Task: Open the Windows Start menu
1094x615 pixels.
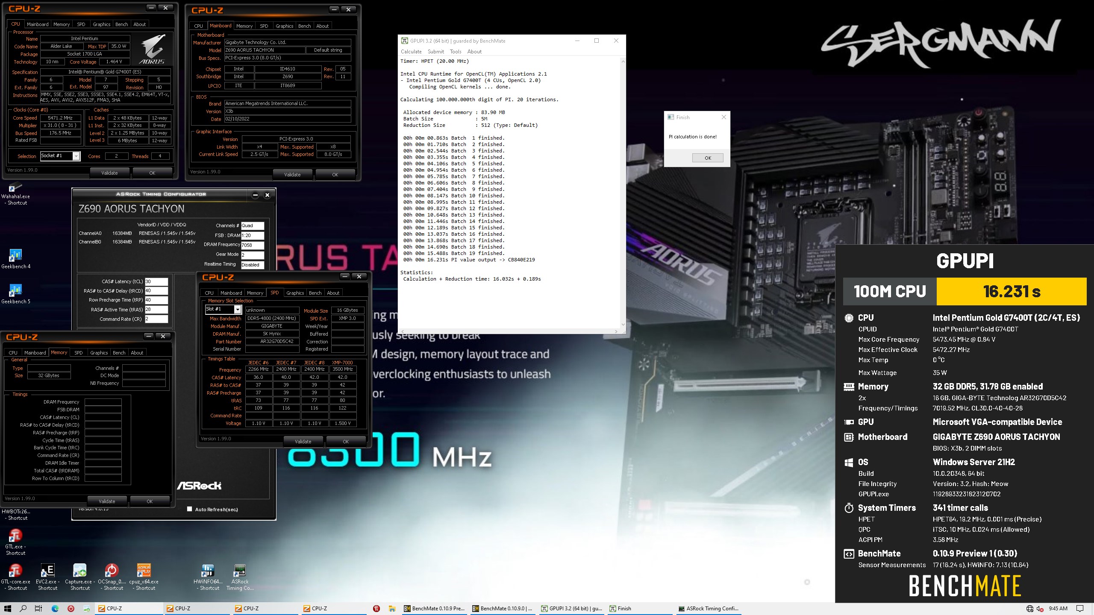Action: point(8,609)
